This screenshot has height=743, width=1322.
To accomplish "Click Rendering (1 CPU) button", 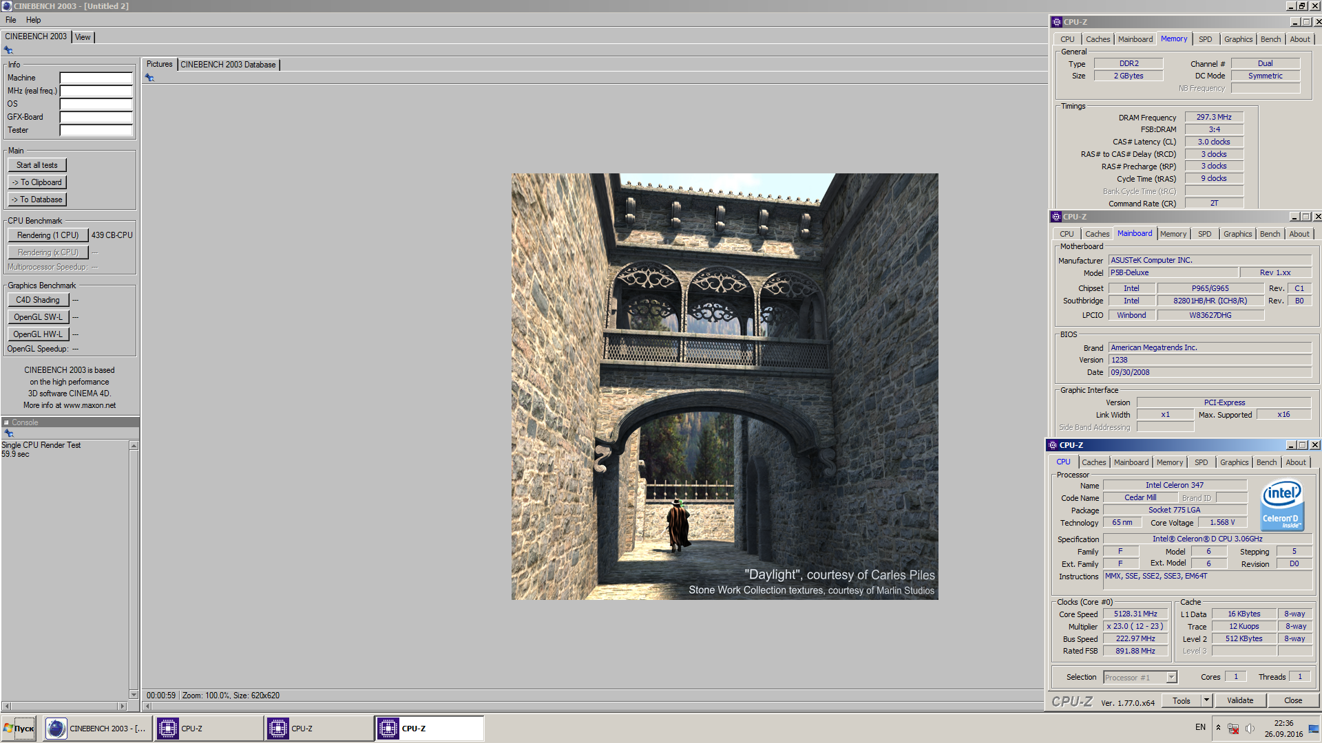I will pos(48,235).
